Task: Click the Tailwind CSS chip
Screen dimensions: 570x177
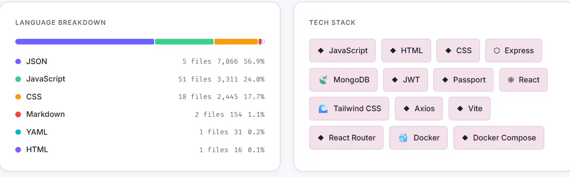Action: [x=349, y=109]
